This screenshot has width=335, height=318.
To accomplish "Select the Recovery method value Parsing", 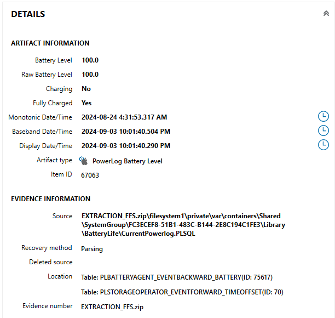I will [x=92, y=249].
